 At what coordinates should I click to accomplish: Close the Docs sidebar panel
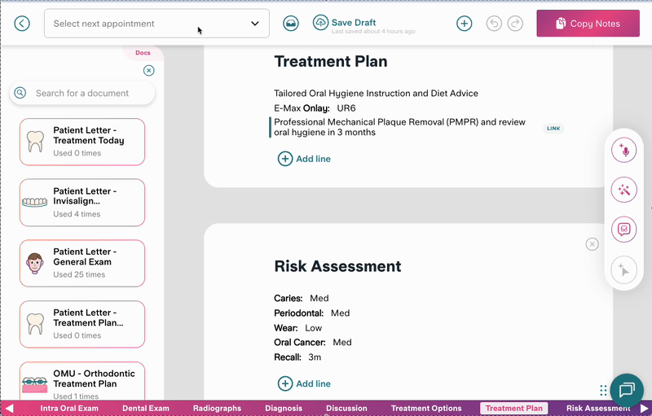148,71
